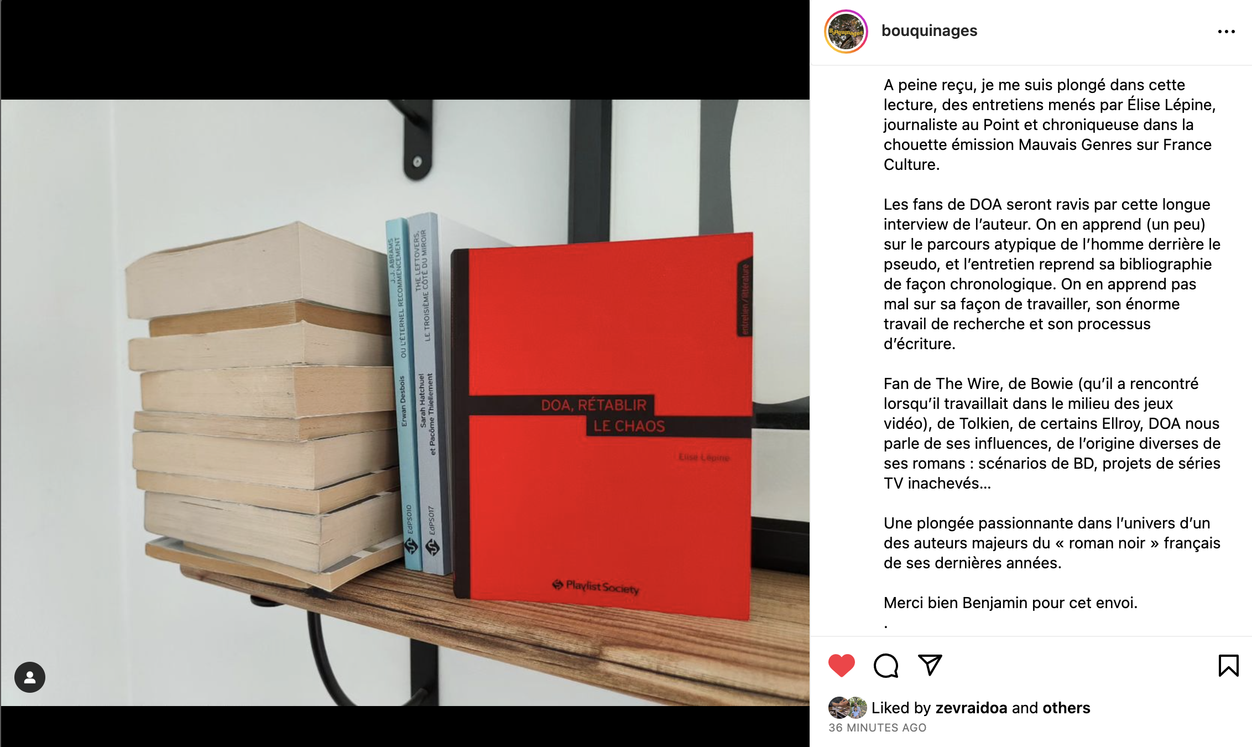Click the 36 minutes ago timestamp
Image resolution: width=1252 pixels, height=747 pixels.
click(877, 728)
